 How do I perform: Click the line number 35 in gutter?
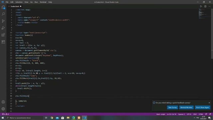tap(11, 96)
